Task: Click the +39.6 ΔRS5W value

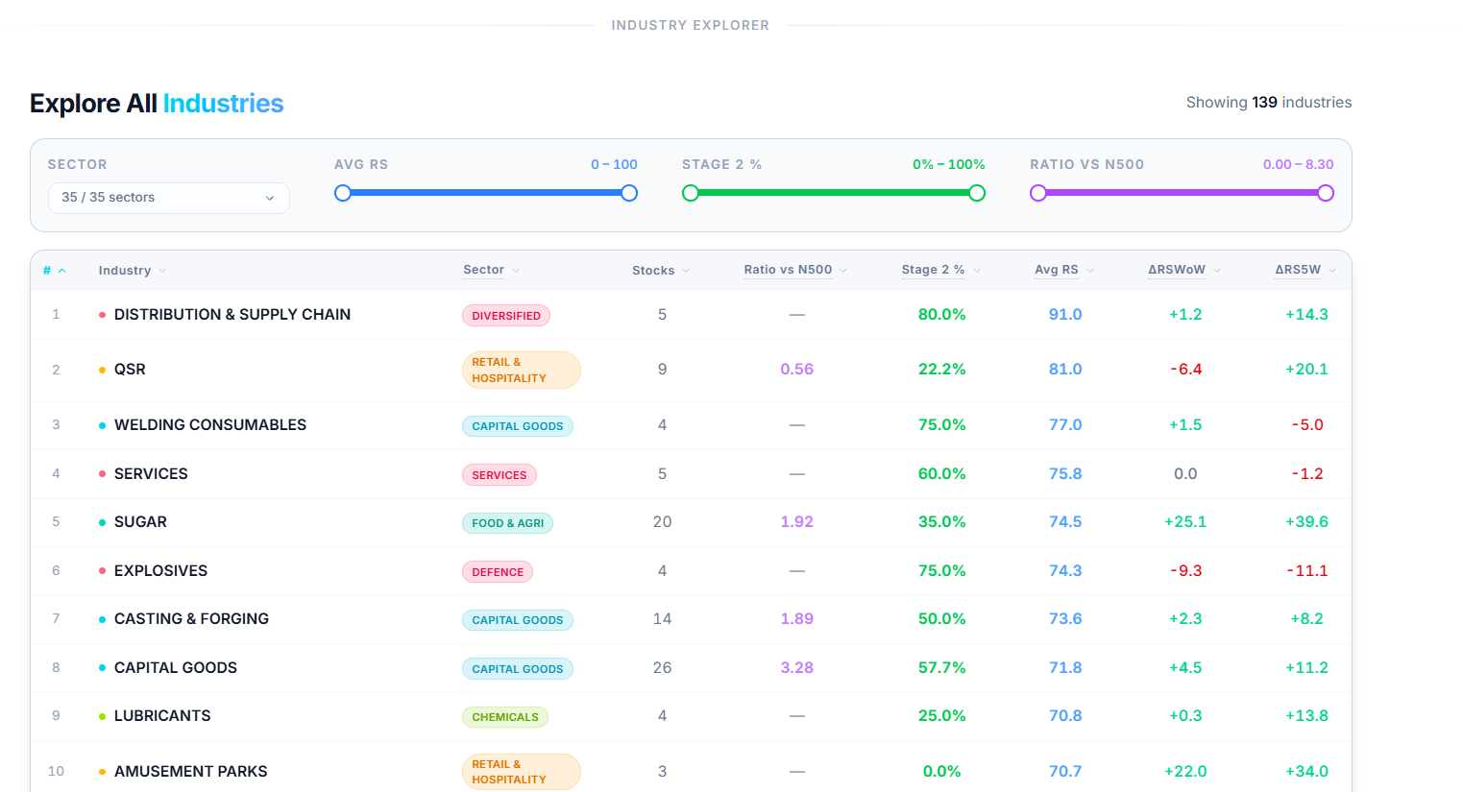Action: (1306, 522)
